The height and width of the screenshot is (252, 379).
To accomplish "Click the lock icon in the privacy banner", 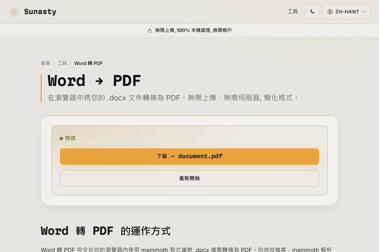I will coord(150,30).
